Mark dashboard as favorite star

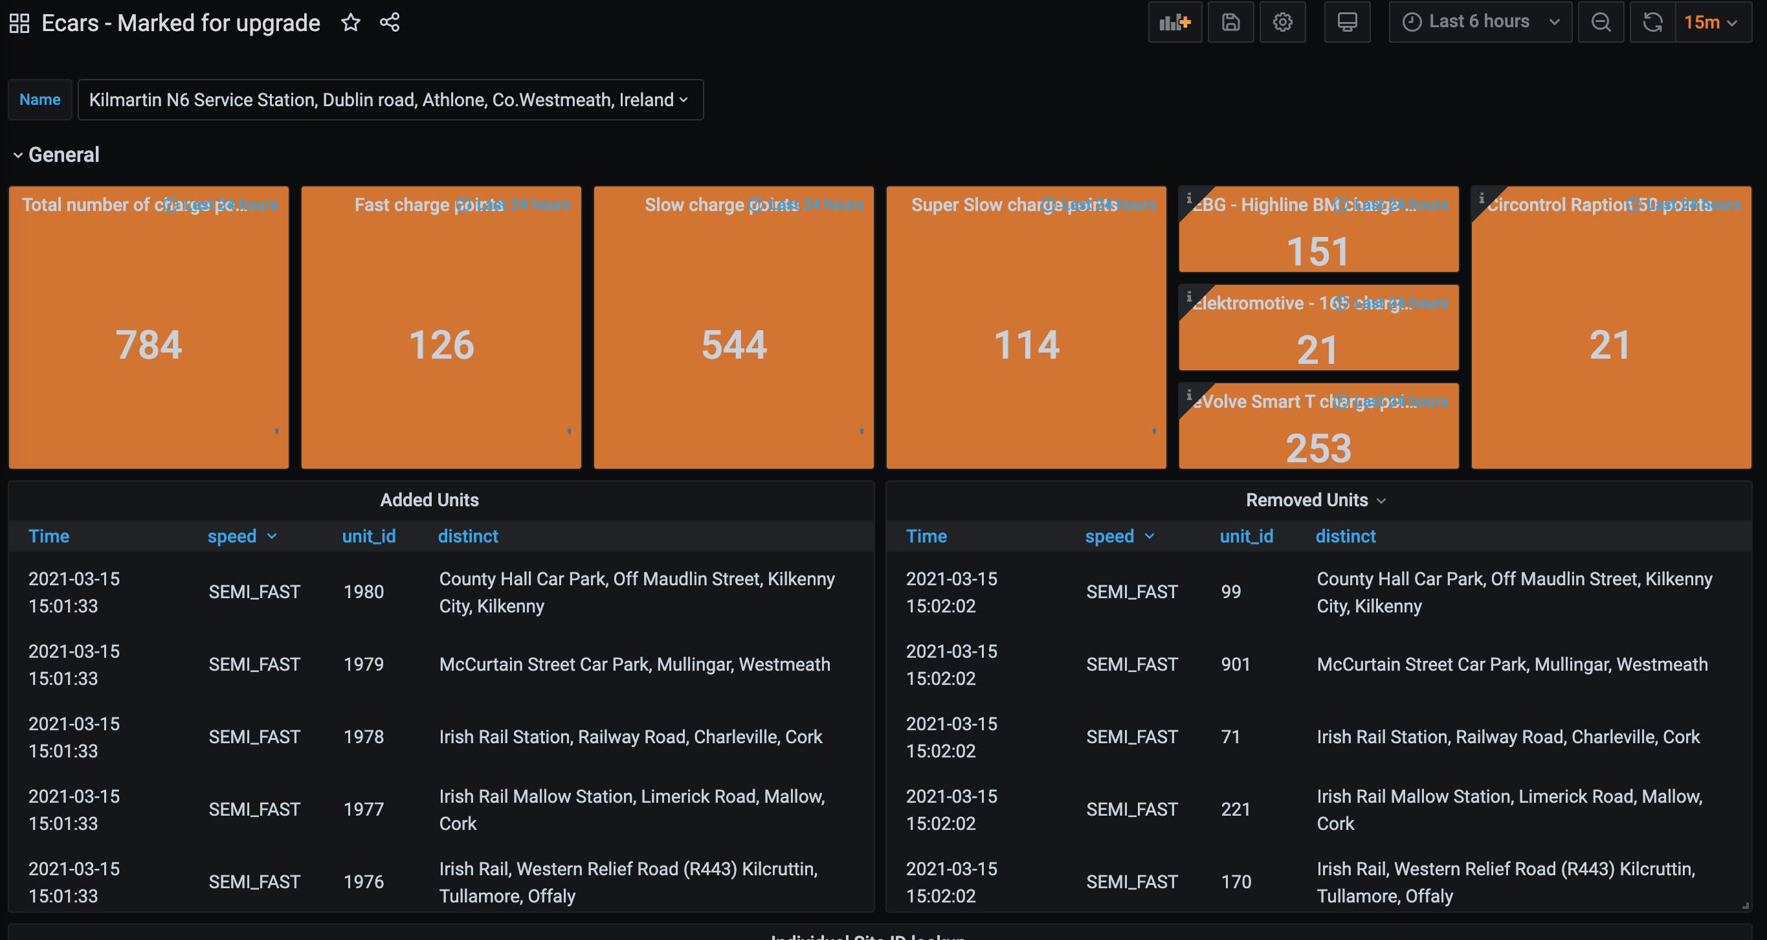pyautogui.click(x=351, y=23)
